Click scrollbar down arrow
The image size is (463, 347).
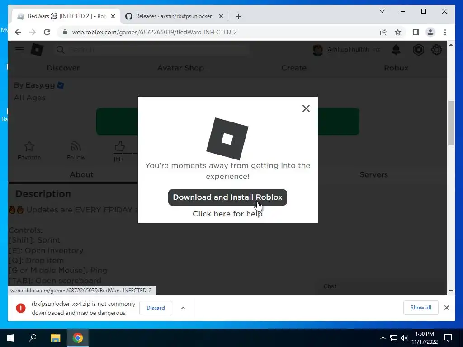click(x=451, y=291)
